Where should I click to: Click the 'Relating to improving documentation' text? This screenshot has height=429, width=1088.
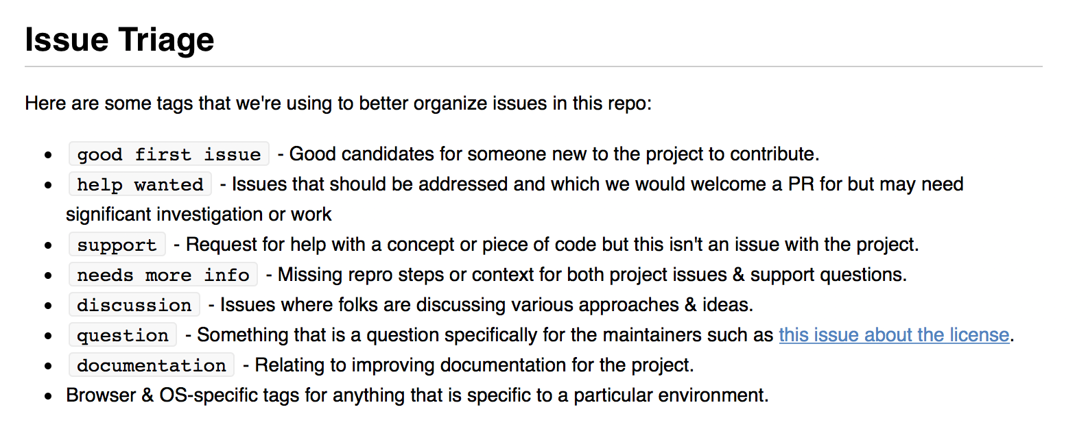click(474, 365)
